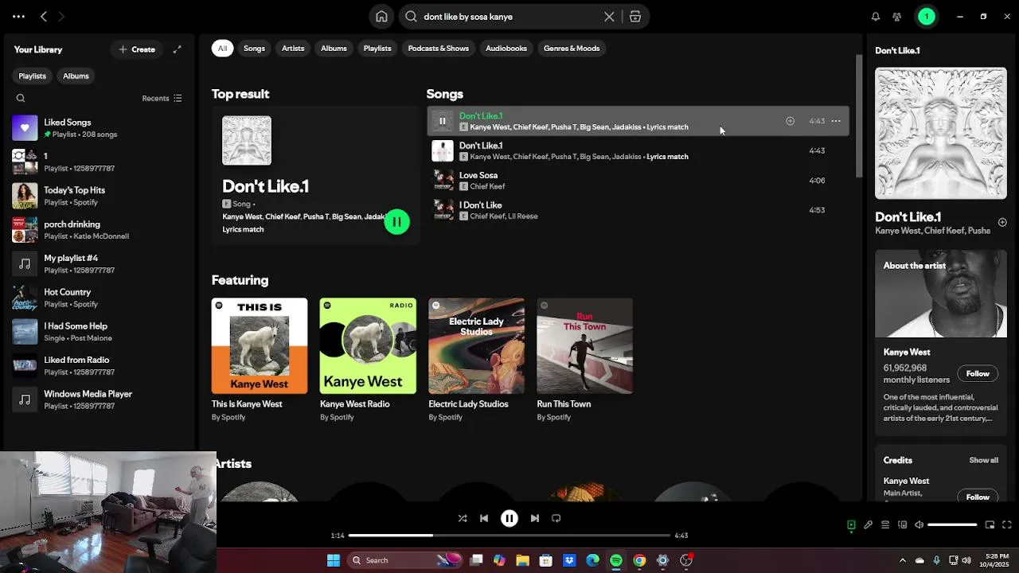The height and width of the screenshot is (573, 1019).
Task: Add now playing track via plus icon
Action: (1002, 222)
